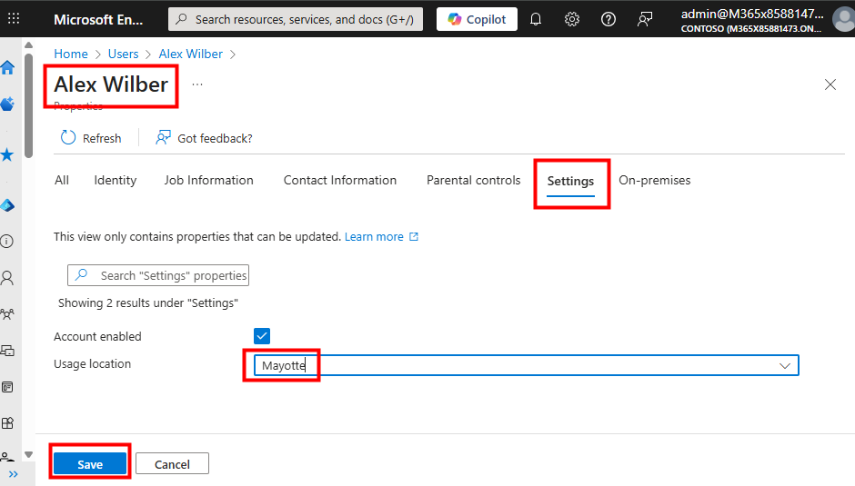Switch to the Job Information tab
Viewport: 855px width, 486px height.
(208, 180)
